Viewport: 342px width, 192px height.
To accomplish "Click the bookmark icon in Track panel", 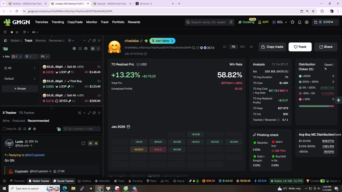I will pos(80,49).
